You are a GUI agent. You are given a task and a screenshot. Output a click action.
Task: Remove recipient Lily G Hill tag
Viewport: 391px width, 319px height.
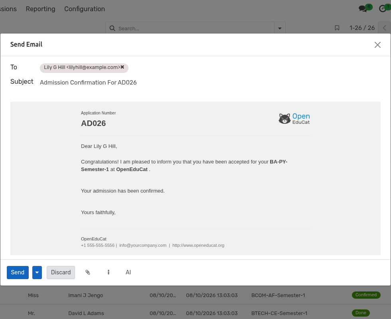122,67
